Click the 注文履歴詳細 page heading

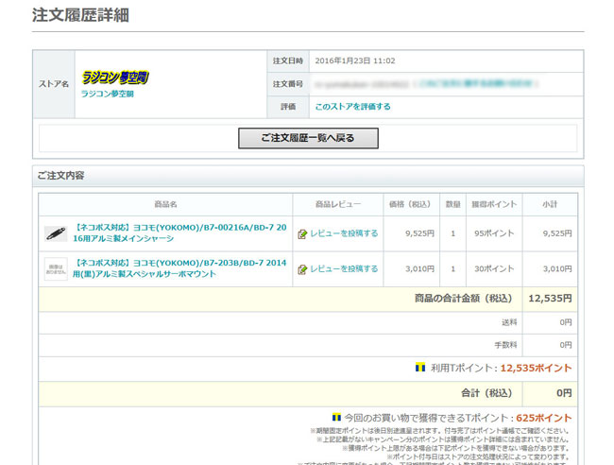click(80, 15)
